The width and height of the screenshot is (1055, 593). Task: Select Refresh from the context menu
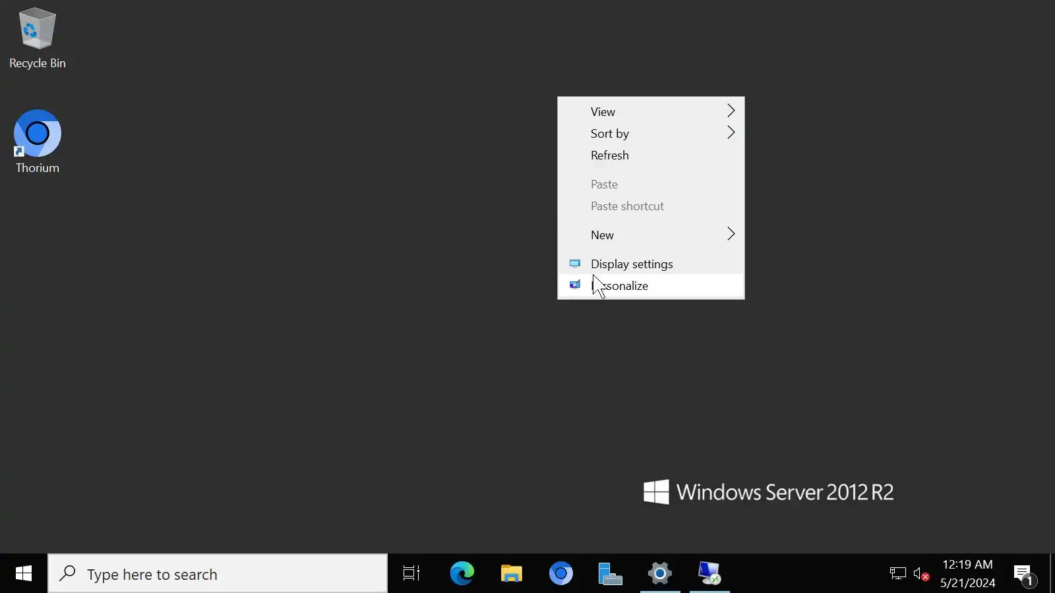[651, 155]
